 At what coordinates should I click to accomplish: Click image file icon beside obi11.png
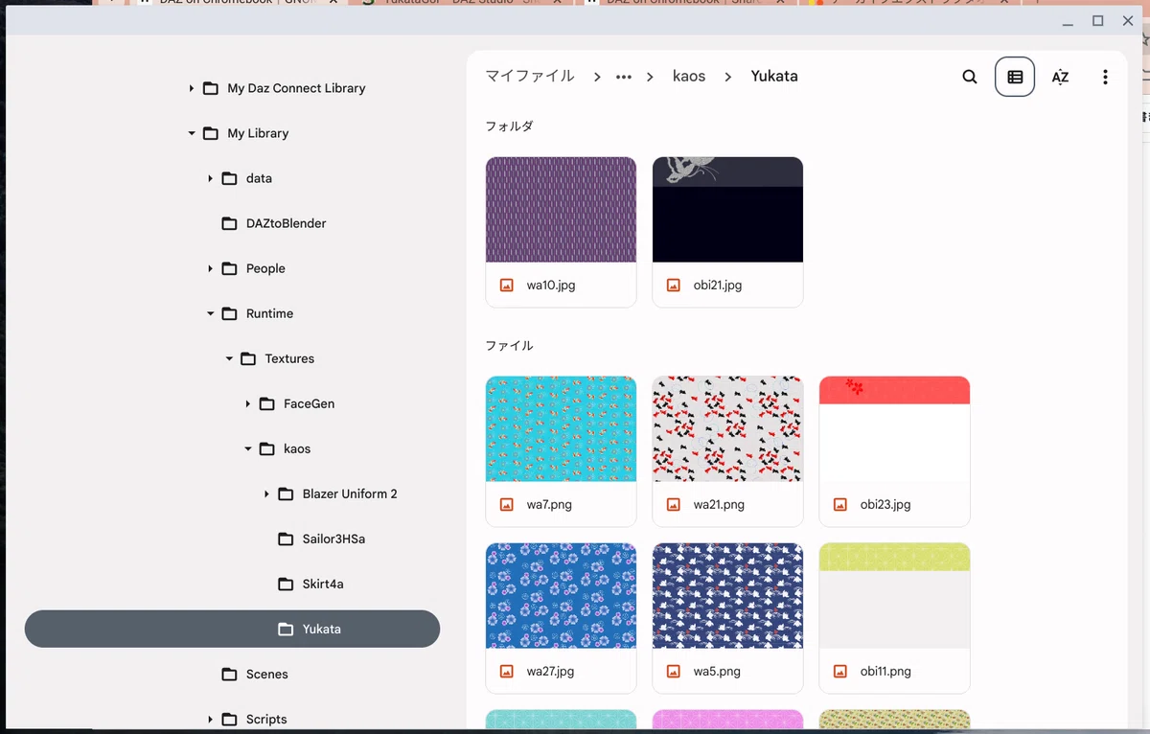click(840, 671)
